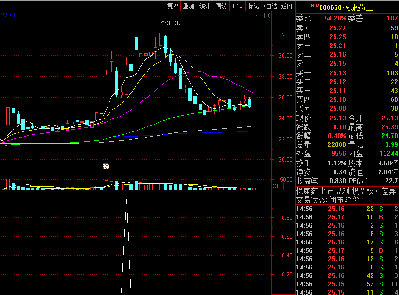This screenshot has height=295, width=399.
Task: Click 最高 value 25.39
Action: [390, 127]
